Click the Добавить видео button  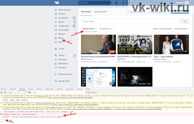point(180,12)
